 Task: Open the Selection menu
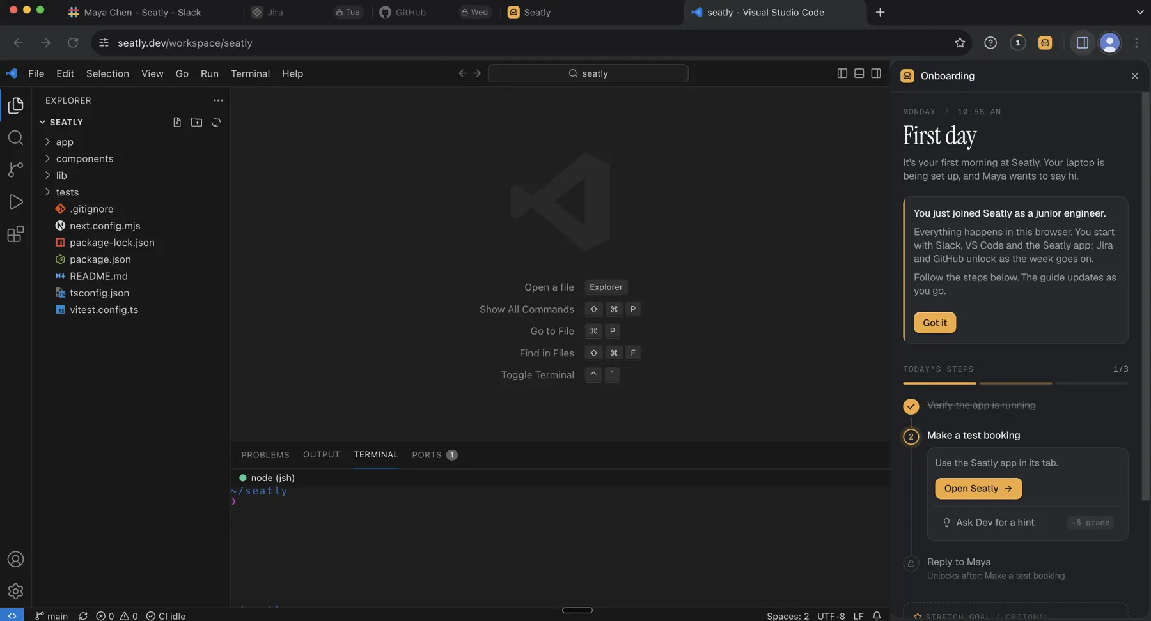[x=107, y=73]
